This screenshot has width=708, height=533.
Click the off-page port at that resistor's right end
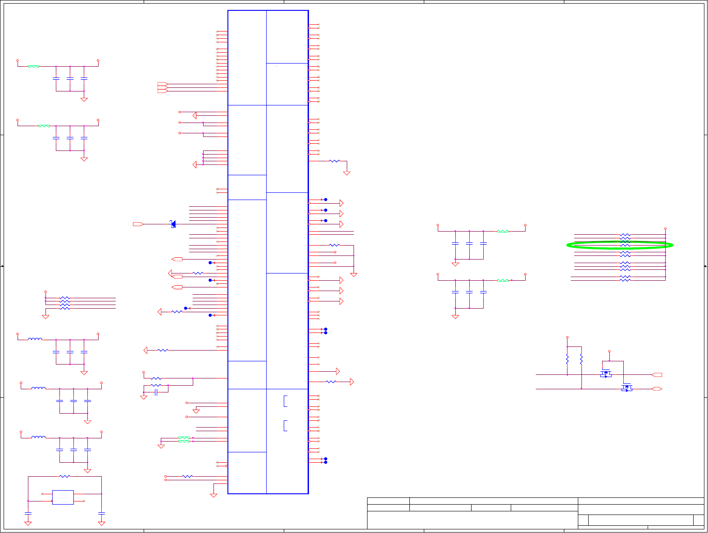[352, 382]
